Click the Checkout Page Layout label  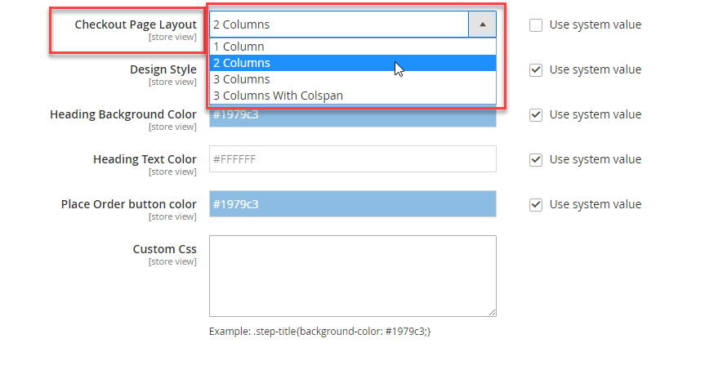tap(136, 25)
